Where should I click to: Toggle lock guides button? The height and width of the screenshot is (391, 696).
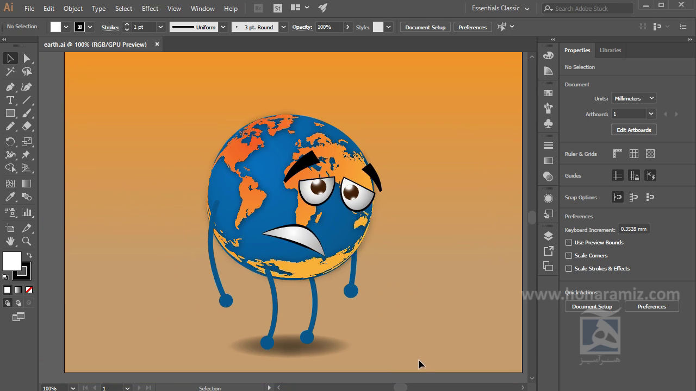pyautogui.click(x=634, y=175)
